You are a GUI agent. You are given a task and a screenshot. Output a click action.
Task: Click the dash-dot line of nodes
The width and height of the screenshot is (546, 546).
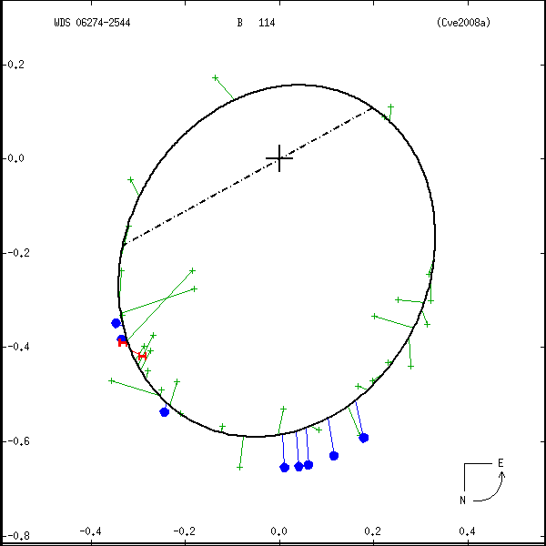[x=248, y=177]
